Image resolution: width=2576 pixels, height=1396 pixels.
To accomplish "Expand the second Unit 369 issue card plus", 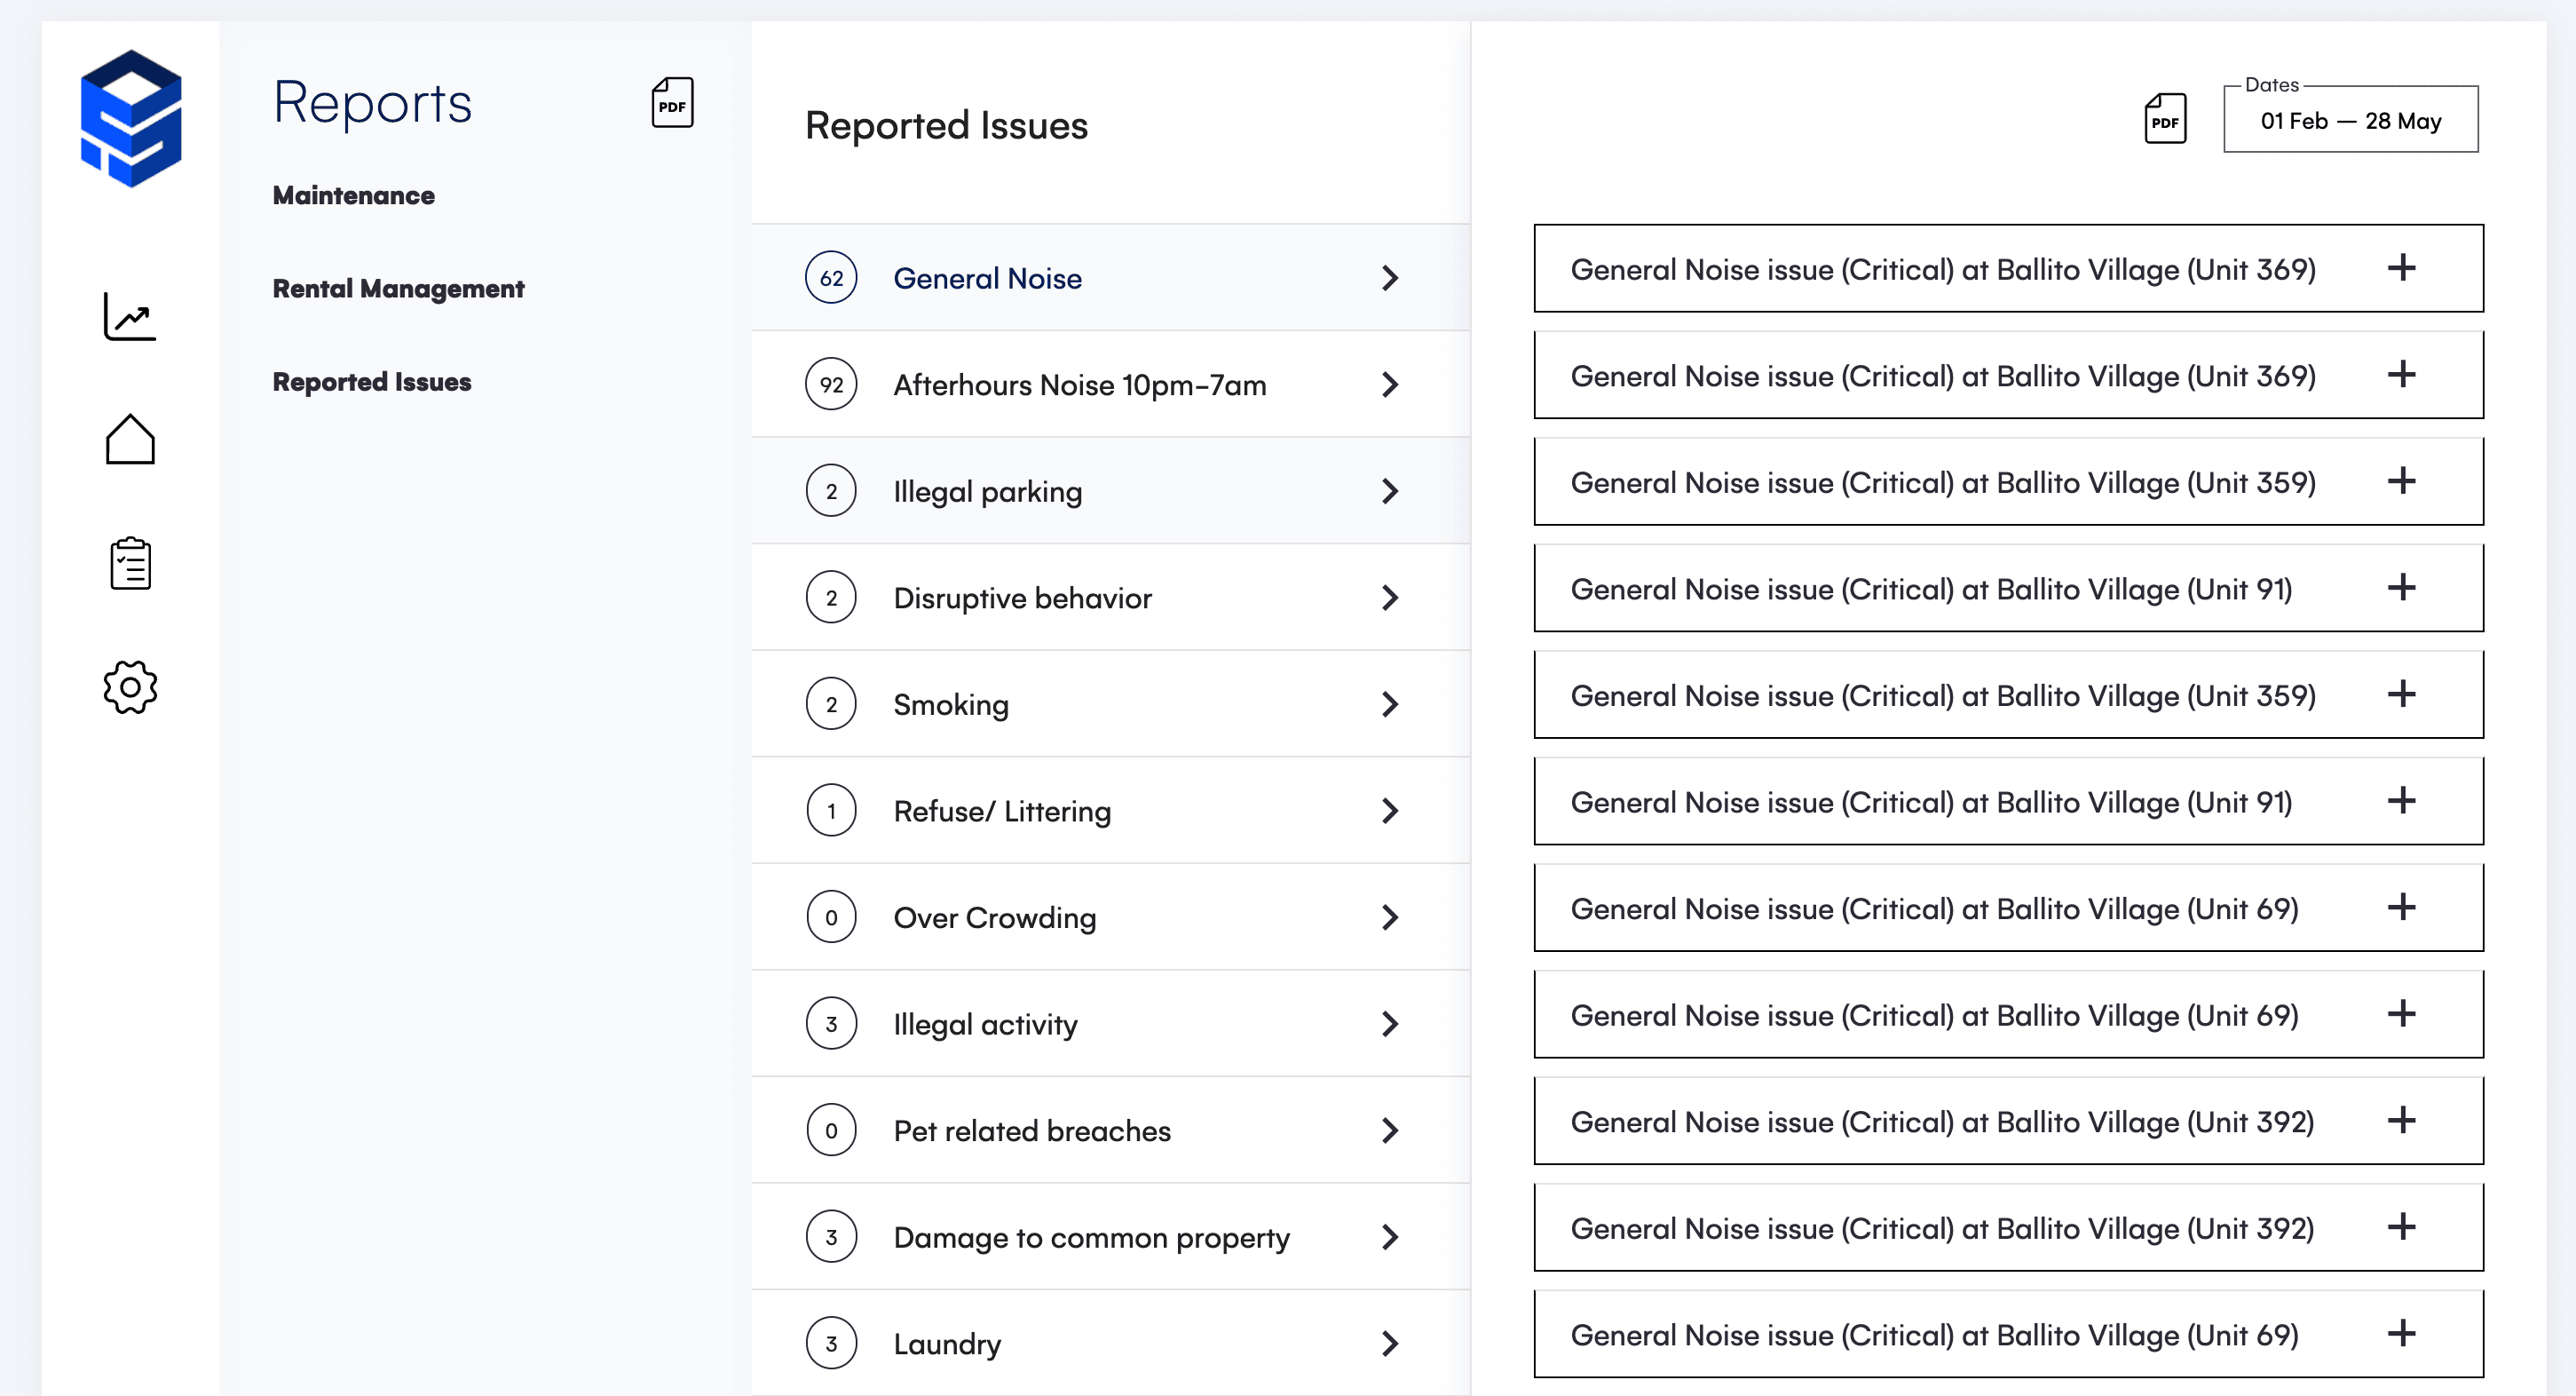I will (2401, 374).
